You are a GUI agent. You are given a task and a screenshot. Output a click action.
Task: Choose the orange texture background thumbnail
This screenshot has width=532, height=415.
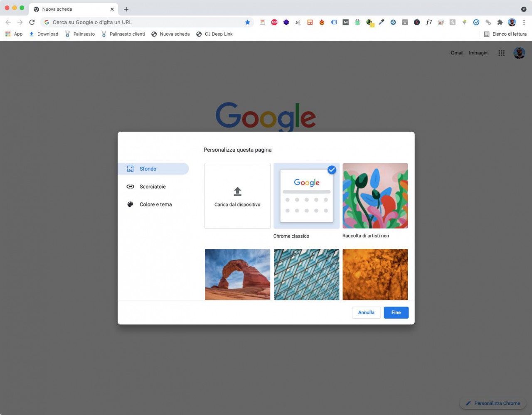(x=375, y=274)
